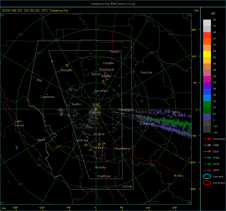Select the Lacombe city label
Viewport: 226px width, 211px height.
point(108,63)
